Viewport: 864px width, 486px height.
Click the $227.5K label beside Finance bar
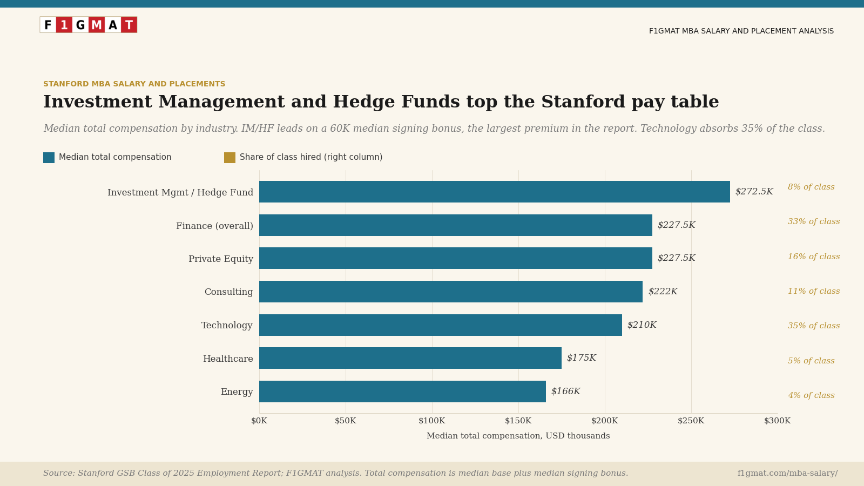[x=676, y=225]
